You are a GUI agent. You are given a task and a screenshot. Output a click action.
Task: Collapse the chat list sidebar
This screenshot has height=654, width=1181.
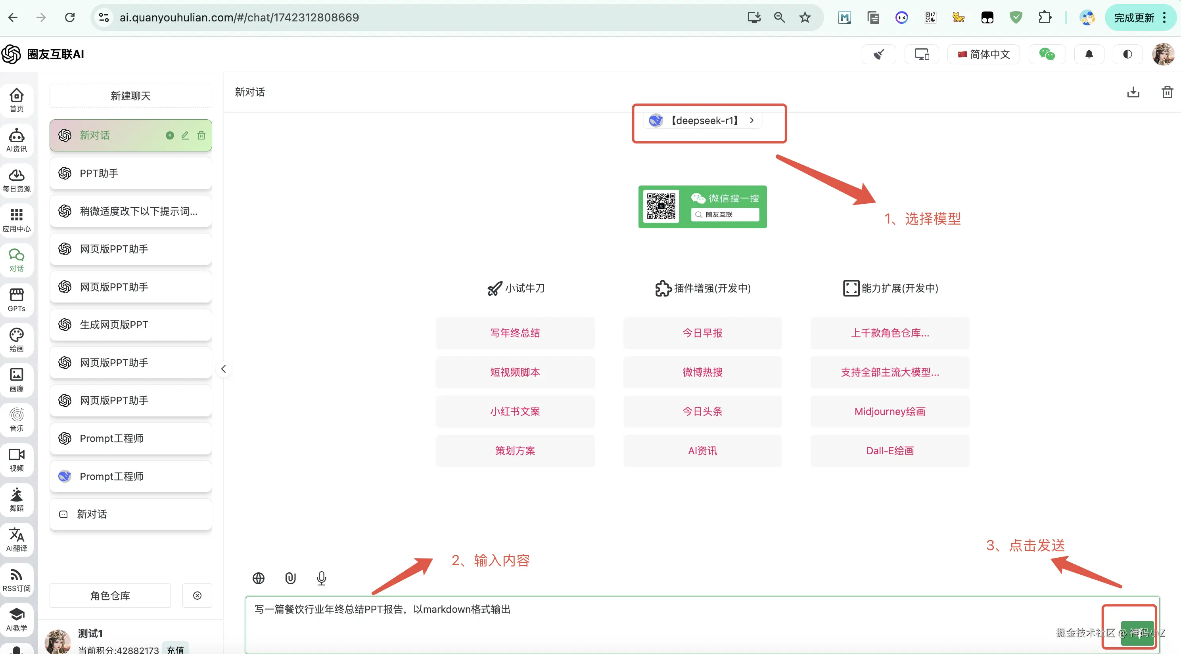(x=223, y=369)
